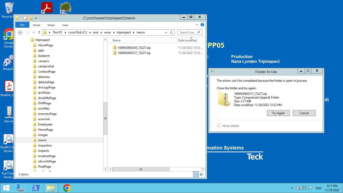The height and width of the screenshot is (193, 343).
Task: Click the volume icon in system tray
Action: pyautogui.click(x=298, y=188)
